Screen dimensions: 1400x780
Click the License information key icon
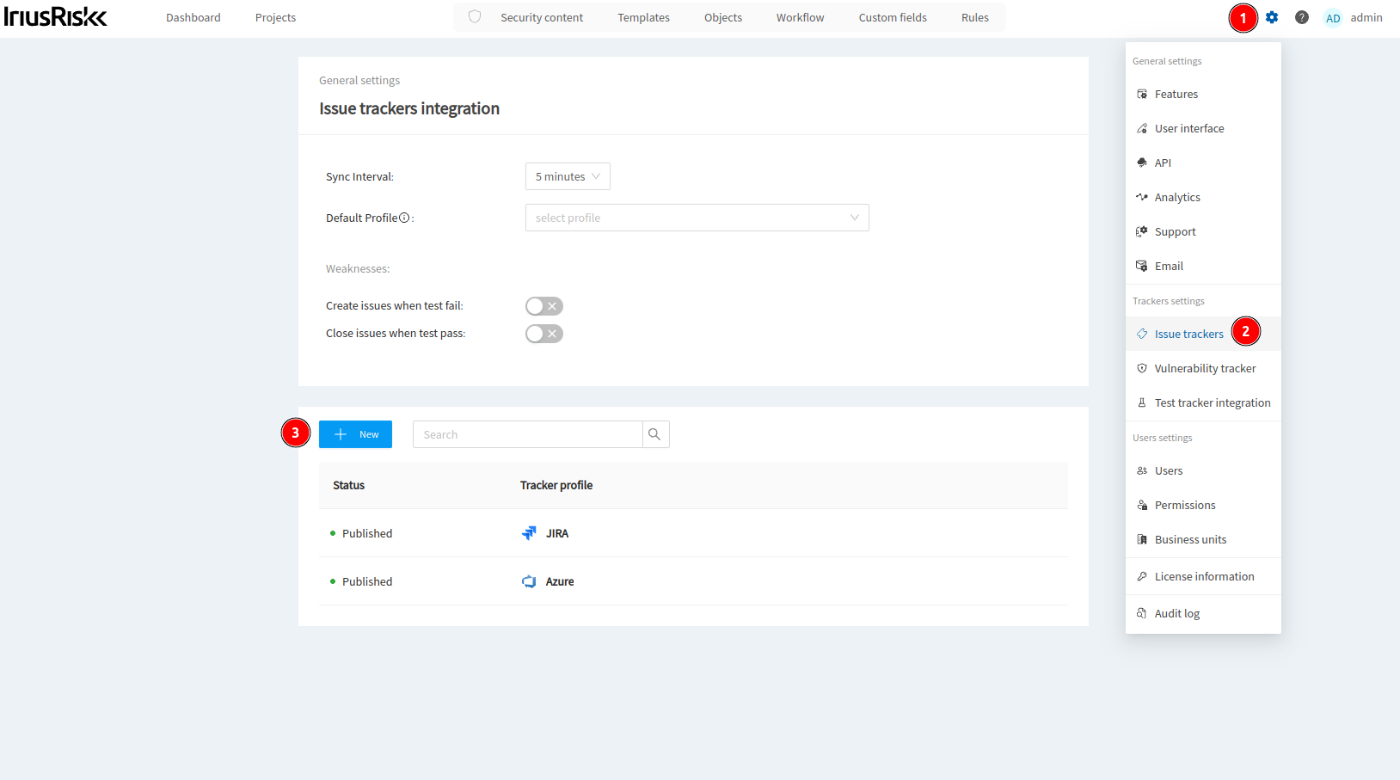[1142, 576]
